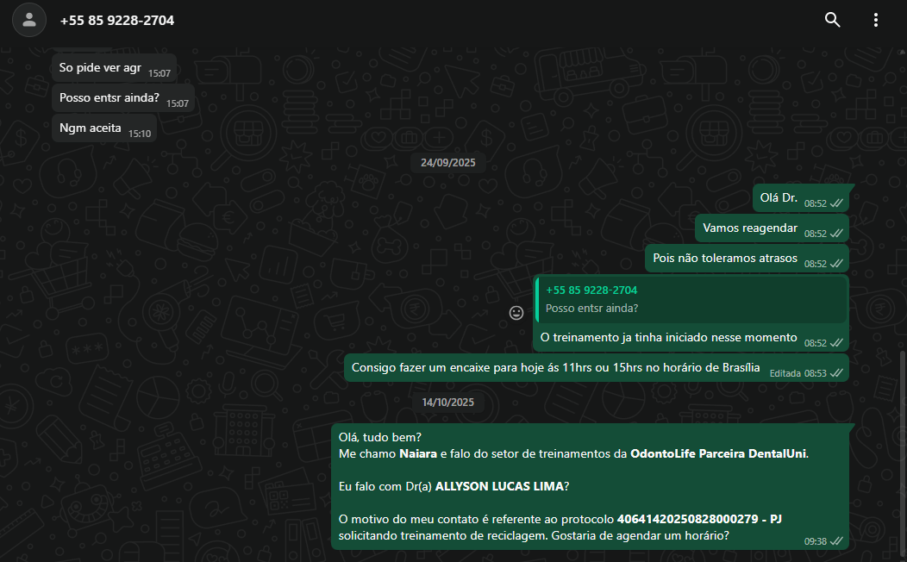This screenshot has width=907, height=562.
Task: Open contact profile avatar in header
Action: pyautogui.click(x=29, y=20)
